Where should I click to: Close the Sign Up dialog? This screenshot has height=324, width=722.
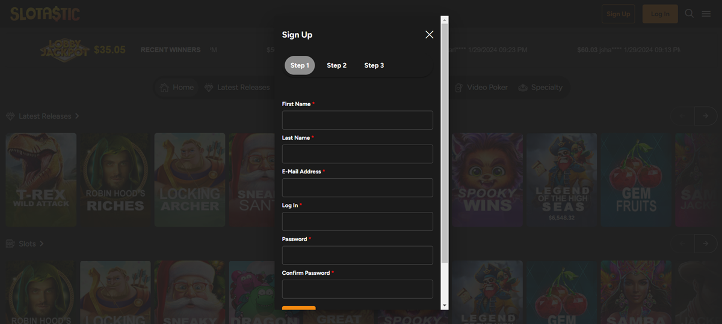429,35
